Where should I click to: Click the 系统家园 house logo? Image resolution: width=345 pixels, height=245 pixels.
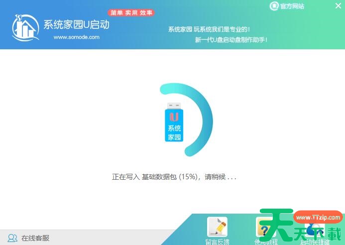pos(25,28)
